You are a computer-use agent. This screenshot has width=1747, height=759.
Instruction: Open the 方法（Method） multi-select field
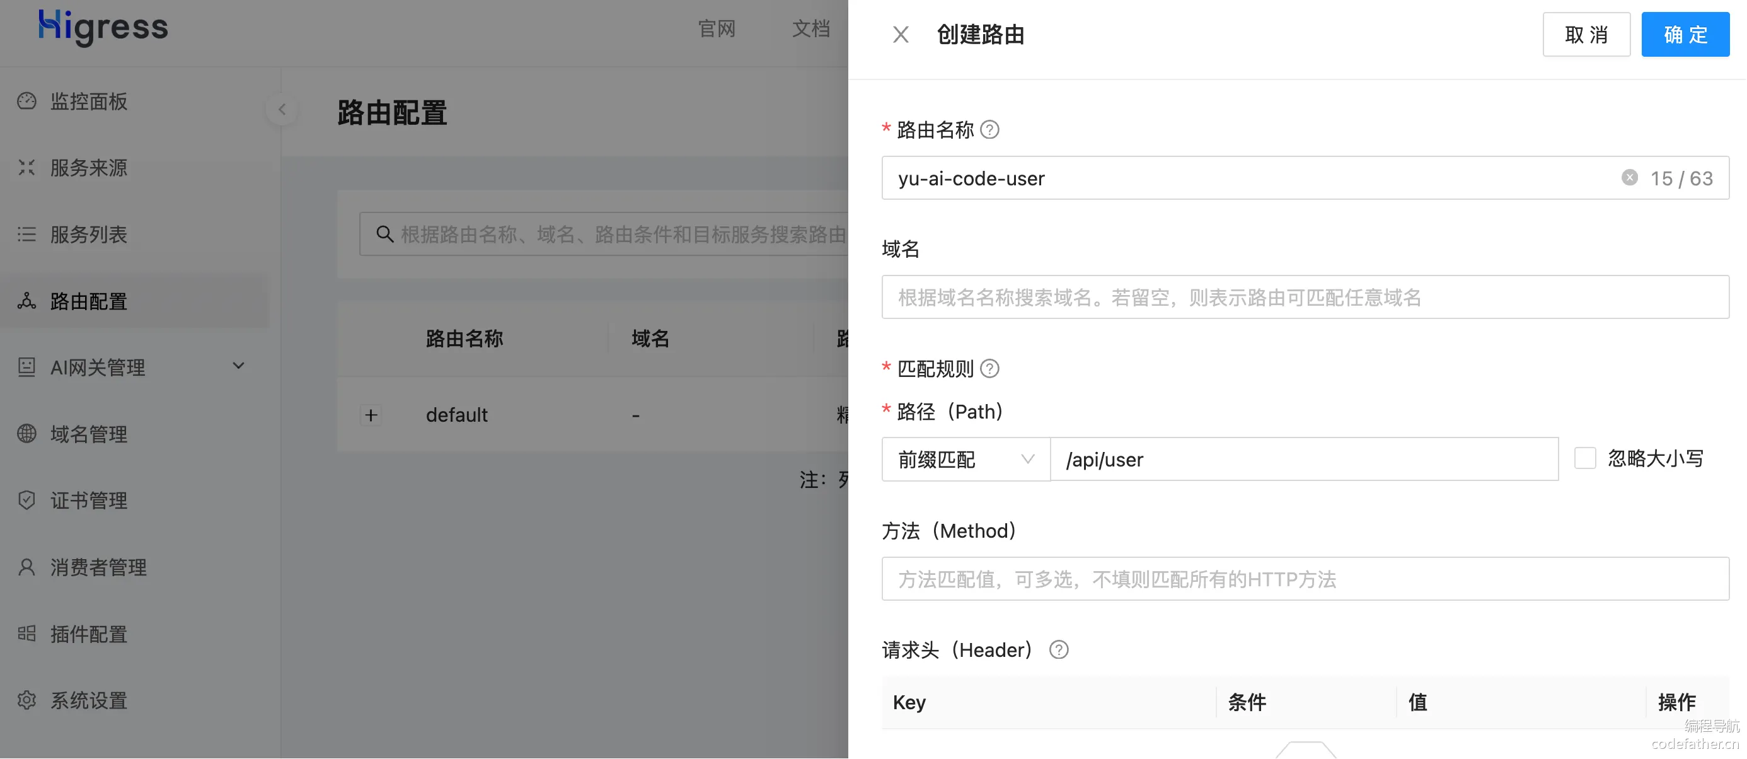[1305, 580]
